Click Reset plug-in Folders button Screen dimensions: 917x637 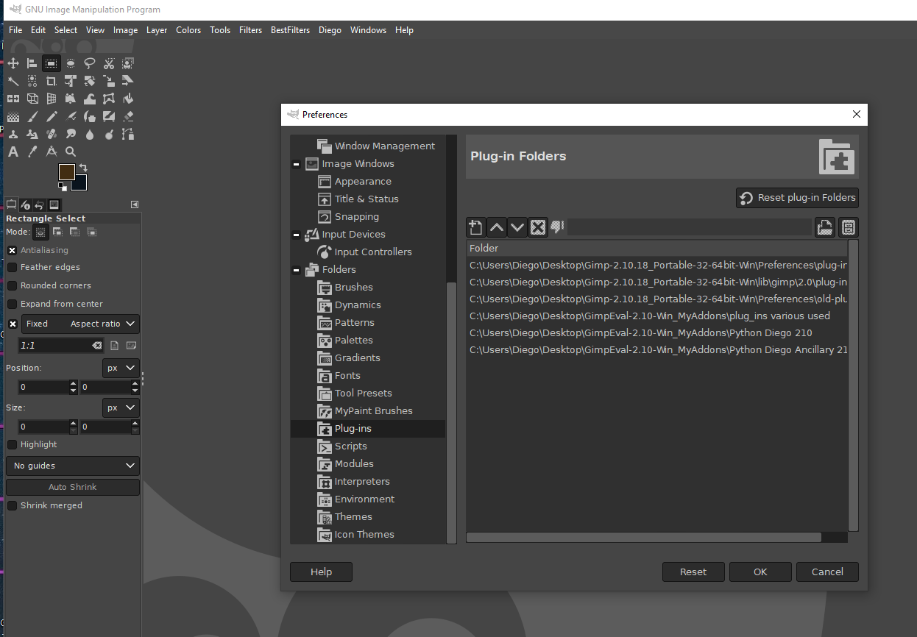797,198
